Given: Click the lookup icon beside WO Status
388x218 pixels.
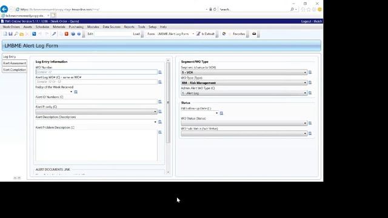Looking at the screenshot, I should point(310,123).
